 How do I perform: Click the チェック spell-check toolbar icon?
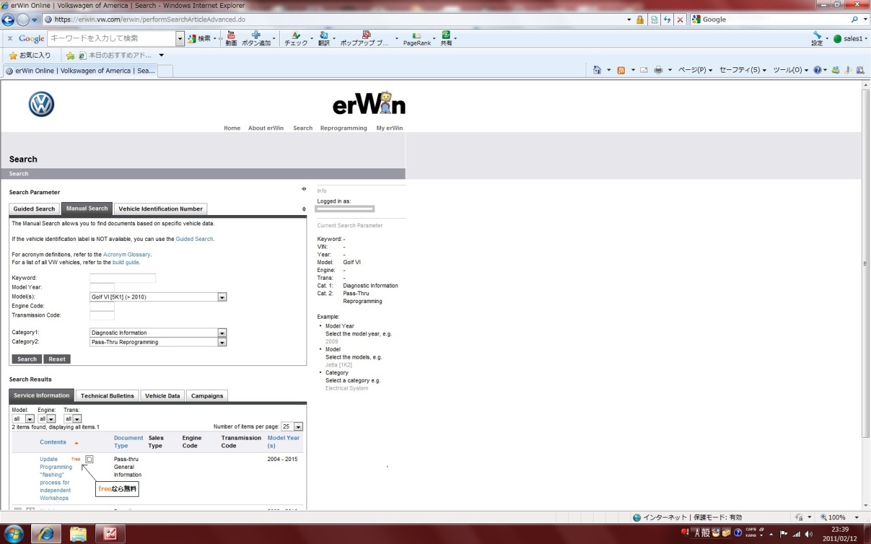point(296,36)
